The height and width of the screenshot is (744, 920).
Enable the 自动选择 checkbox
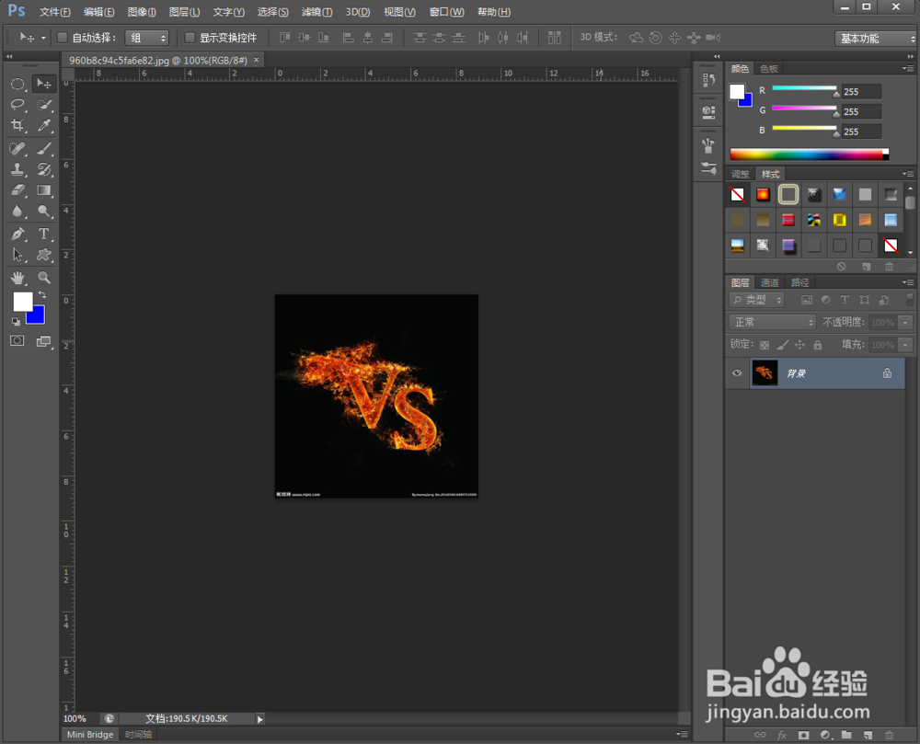pyautogui.click(x=62, y=38)
